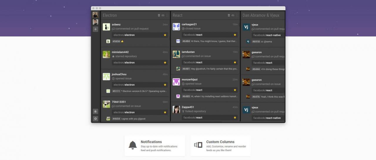
Task: Select the first account avatar in sidebar
Action: (95, 15)
